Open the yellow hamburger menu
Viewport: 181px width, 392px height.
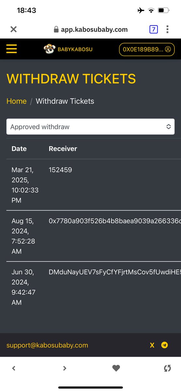coord(11,49)
